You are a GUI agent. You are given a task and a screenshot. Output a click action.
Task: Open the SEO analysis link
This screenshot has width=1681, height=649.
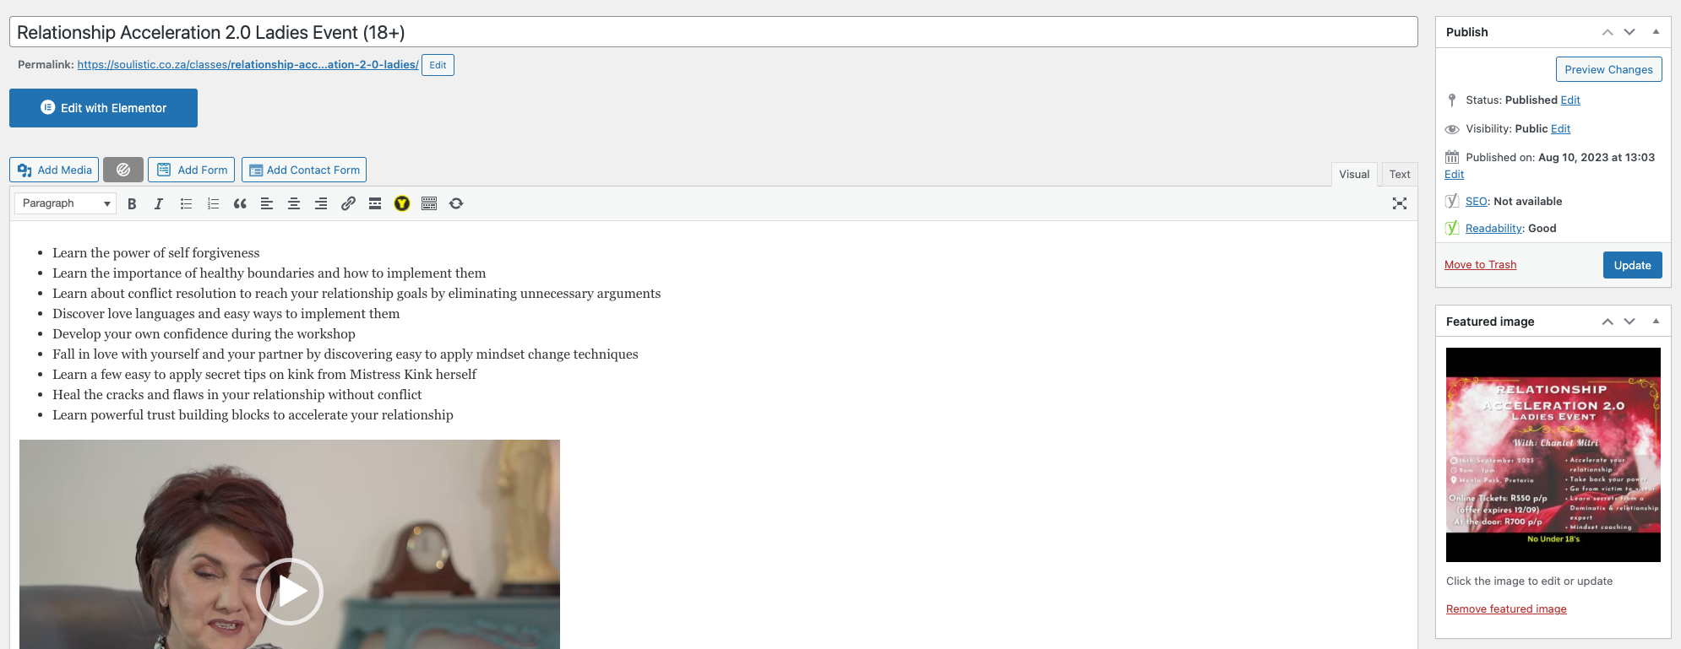point(1477,202)
